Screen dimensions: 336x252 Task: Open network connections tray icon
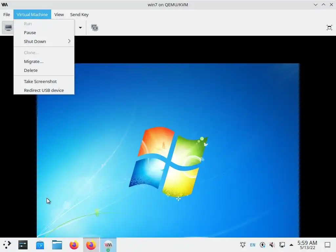tap(282, 244)
